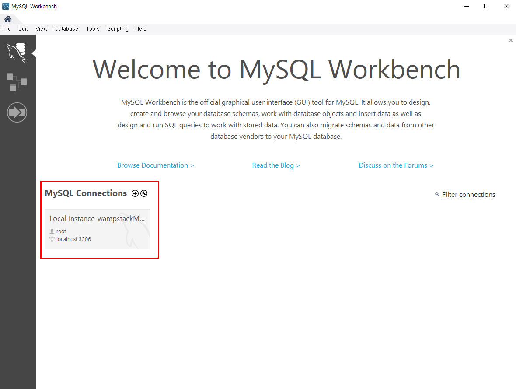Viewport: 516px width, 389px height.
Task: Click Read the Blog link
Action: point(276,165)
